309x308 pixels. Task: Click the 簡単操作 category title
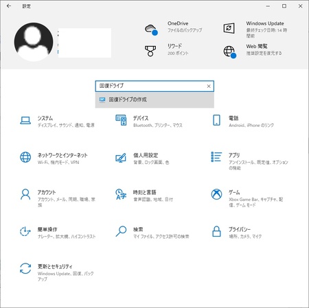47,229
